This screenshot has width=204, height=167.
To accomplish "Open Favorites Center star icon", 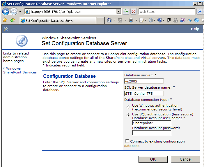I will [5, 20].
